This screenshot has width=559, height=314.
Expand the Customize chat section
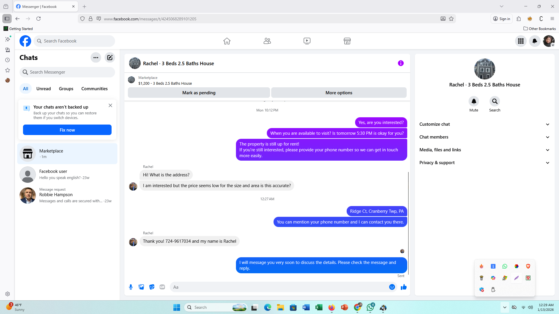[x=484, y=124]
